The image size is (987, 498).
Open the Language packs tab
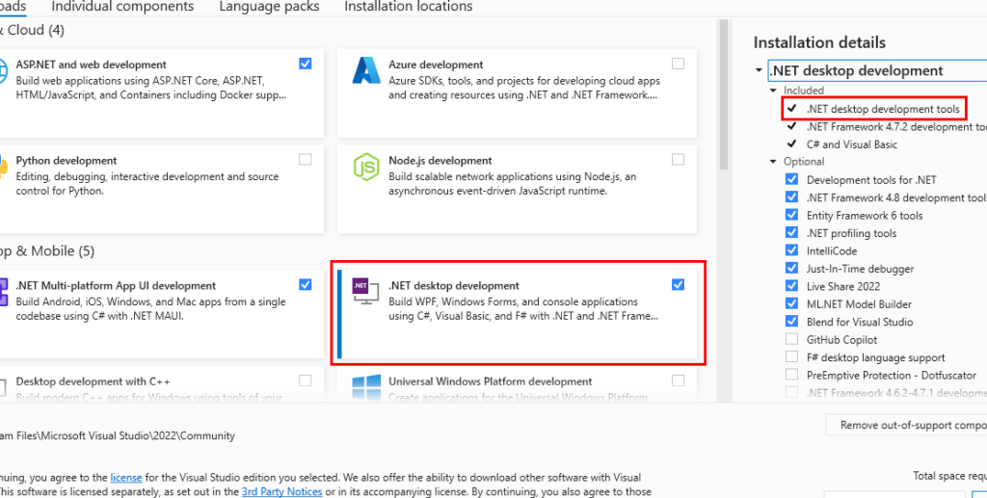(x=269, y=7)
